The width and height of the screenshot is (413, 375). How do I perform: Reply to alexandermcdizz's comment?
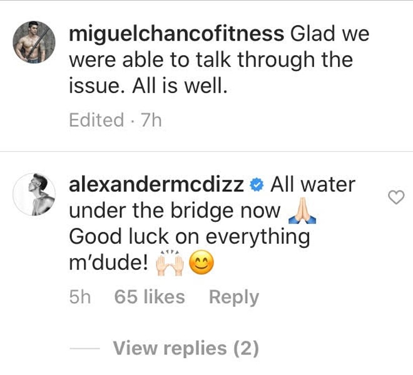[234, 297]
